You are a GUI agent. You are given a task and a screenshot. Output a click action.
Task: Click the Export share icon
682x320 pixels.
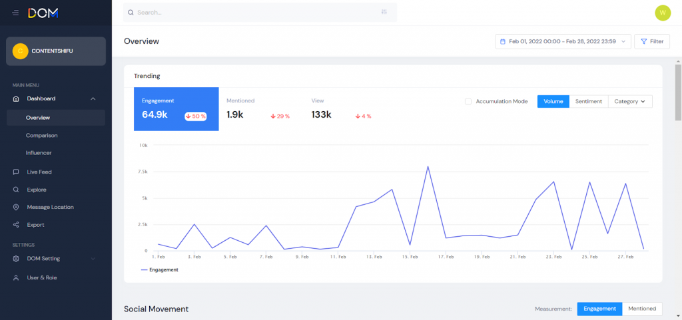pos(16,225)
